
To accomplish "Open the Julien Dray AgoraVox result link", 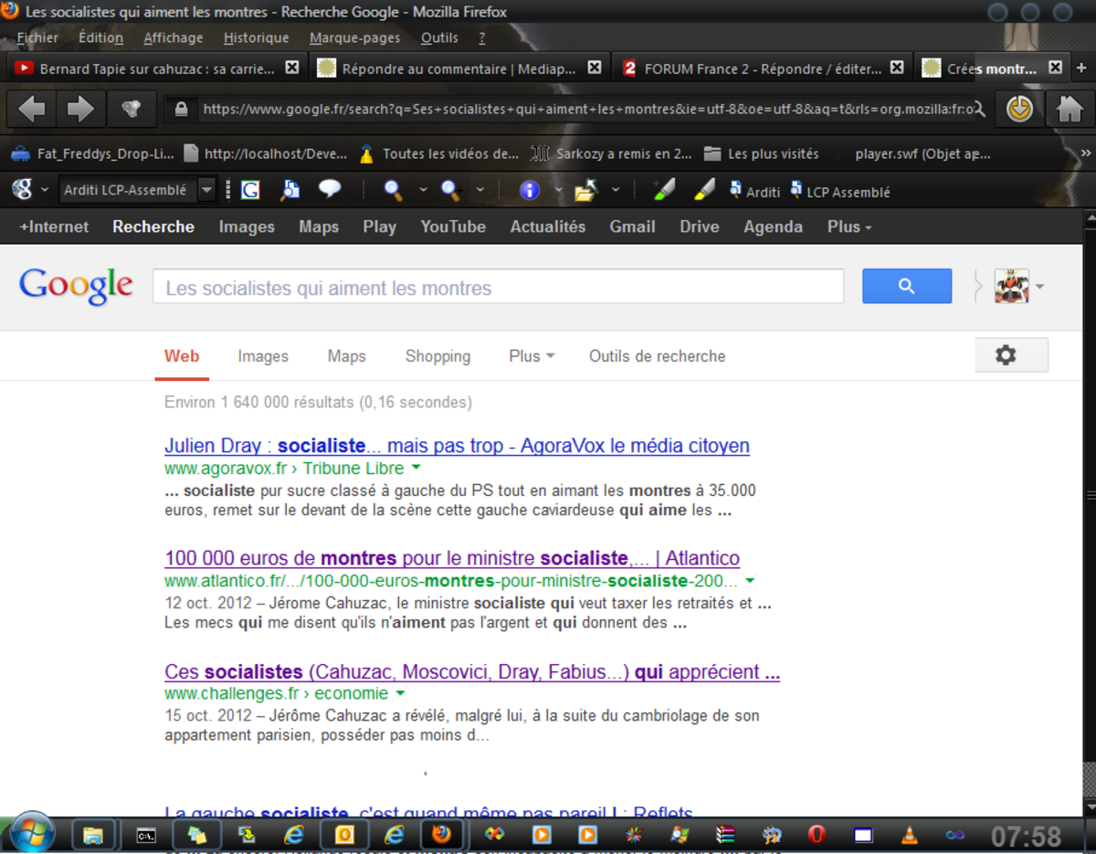I will [457, 446].
